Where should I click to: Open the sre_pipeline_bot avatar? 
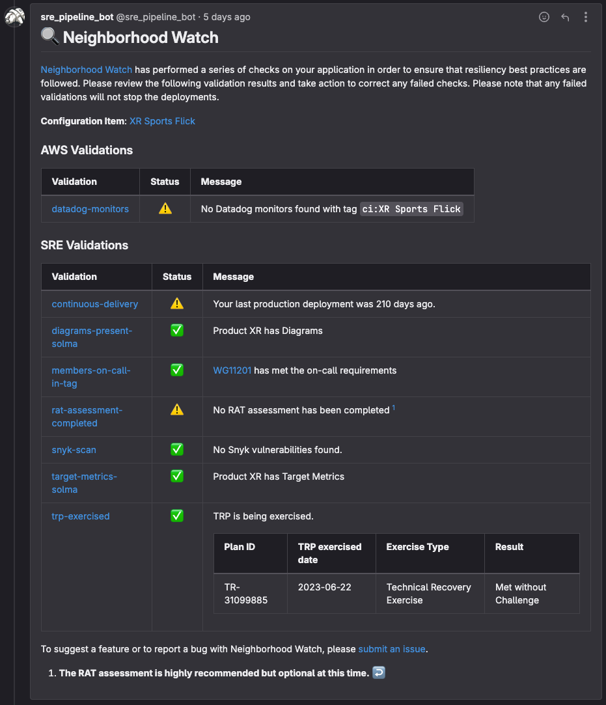pyautogui.click(x=14, y=17)
